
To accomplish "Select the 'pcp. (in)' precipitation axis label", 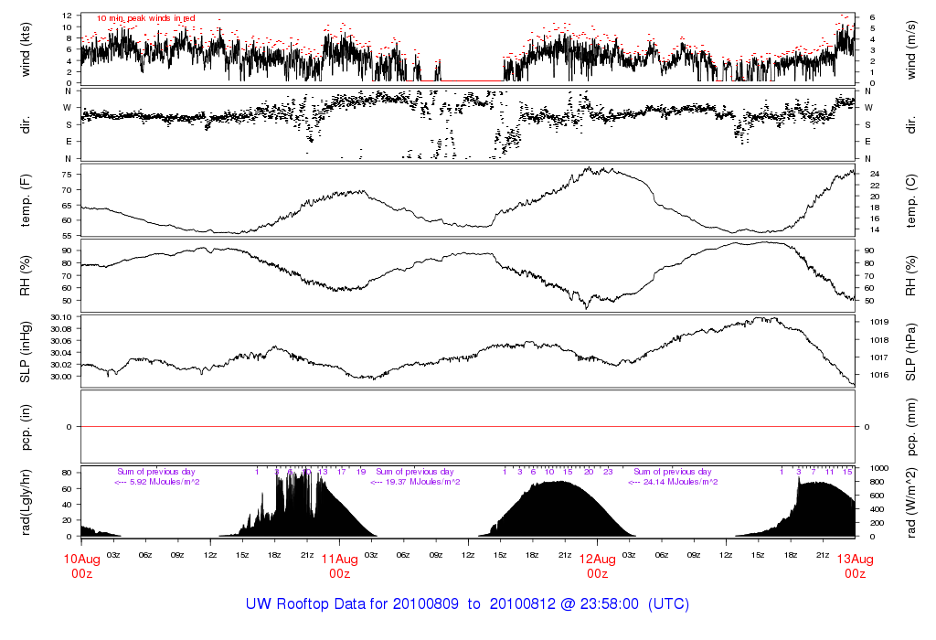I will 27,427.
